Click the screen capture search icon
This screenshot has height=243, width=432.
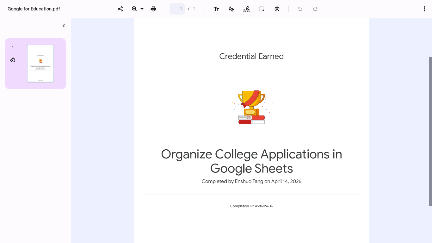point(277,9)
